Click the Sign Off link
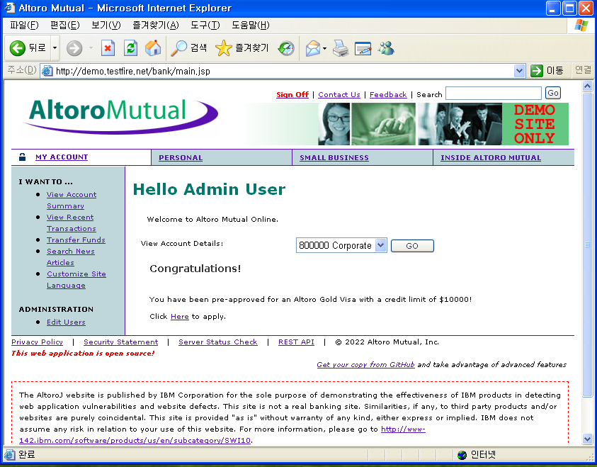 point(292,94)
